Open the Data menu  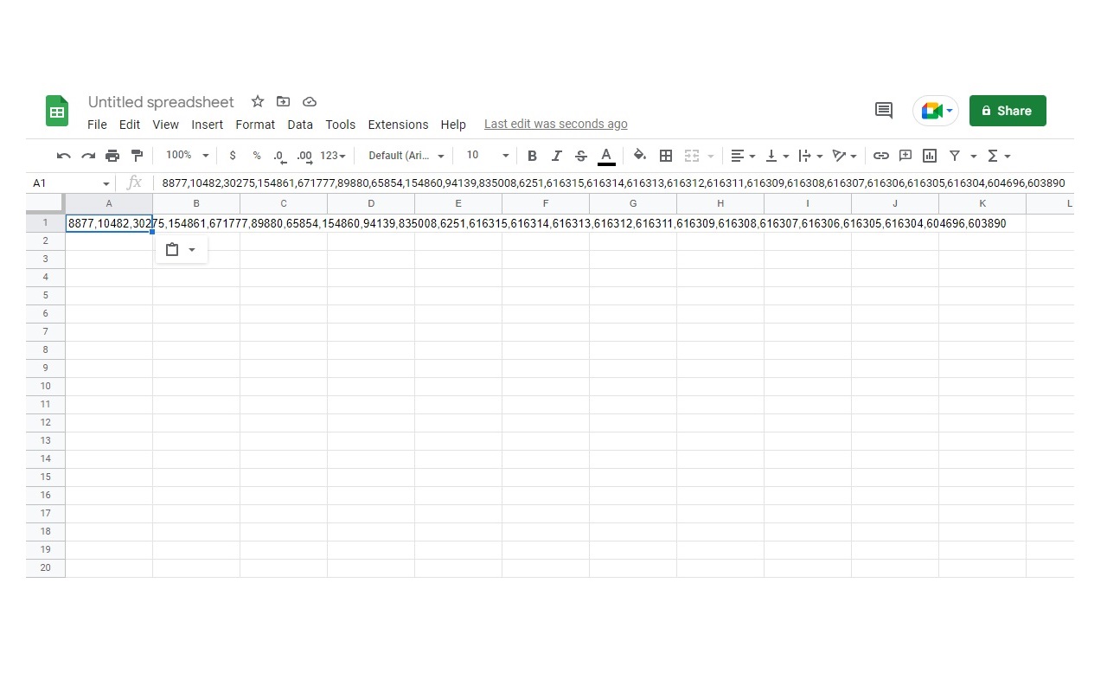[x=300, y=125]
